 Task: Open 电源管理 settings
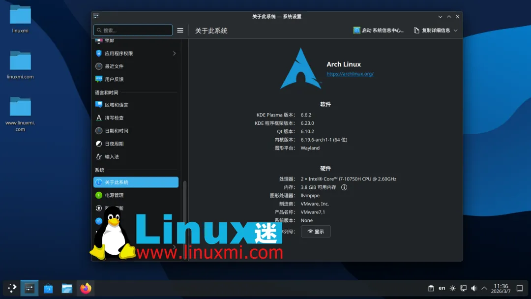(x=136, y=195)
